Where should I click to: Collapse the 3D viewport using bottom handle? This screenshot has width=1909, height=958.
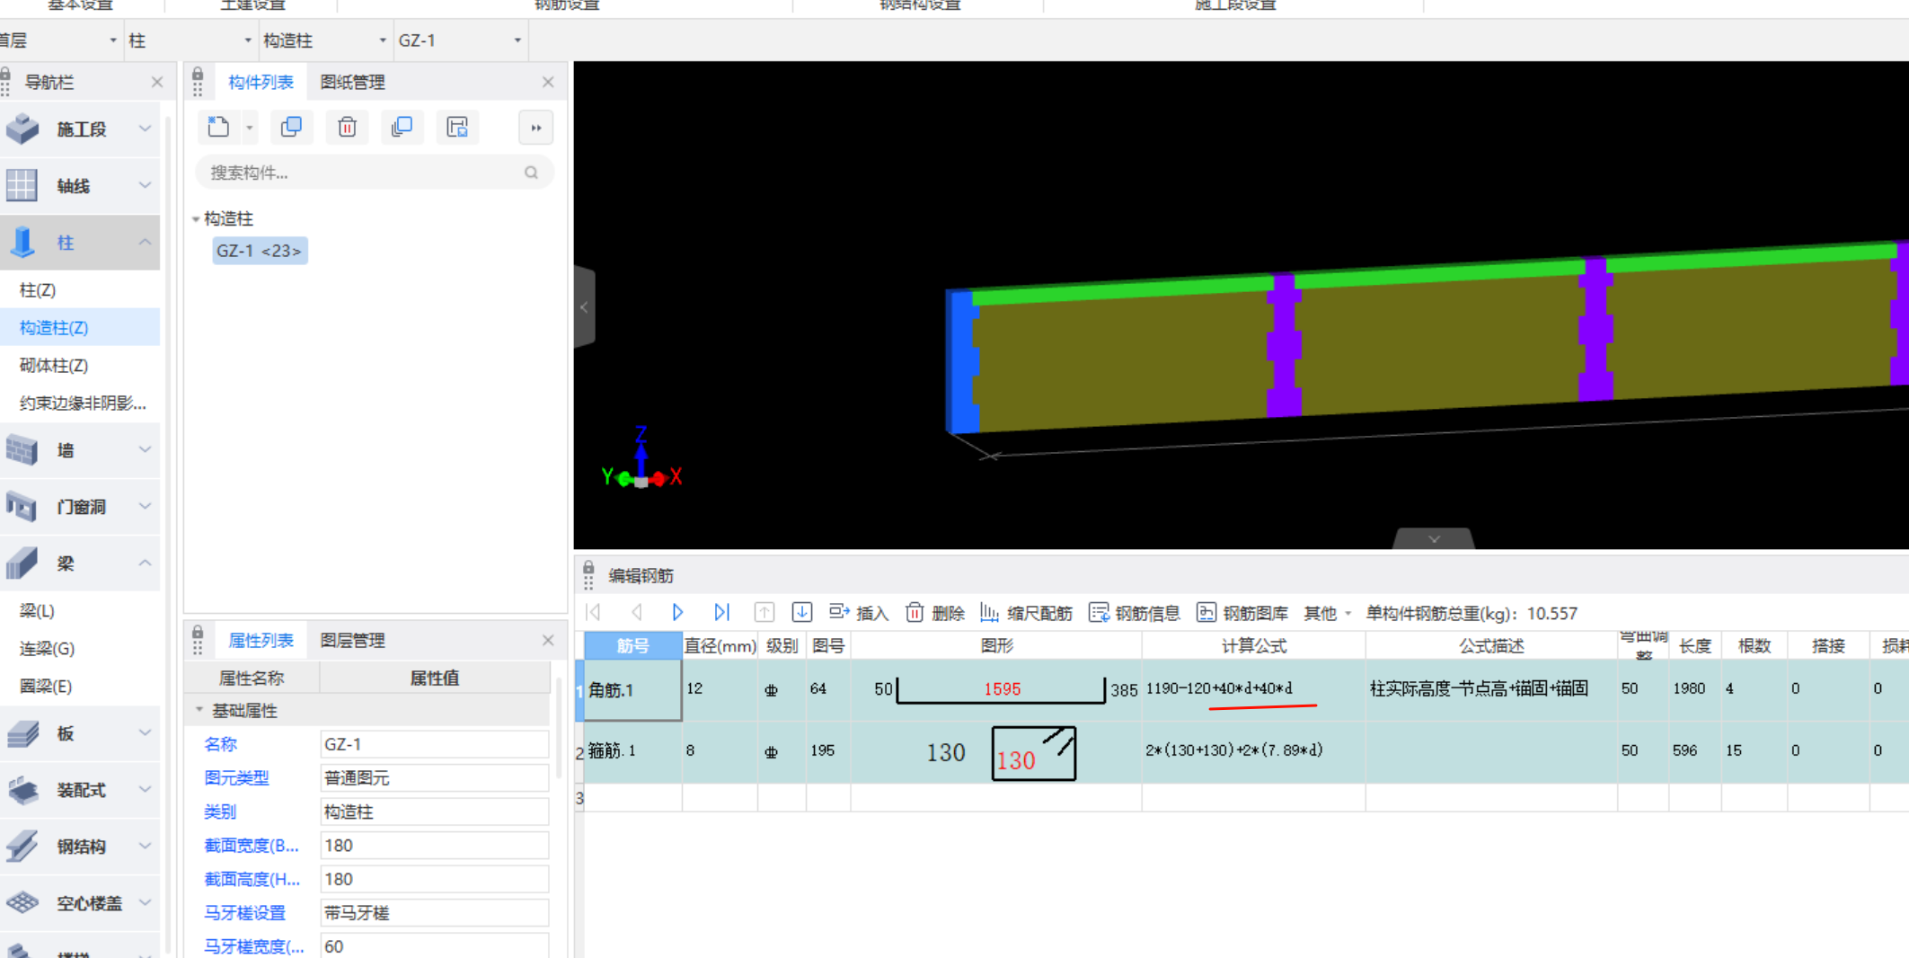pos(1434,538)
